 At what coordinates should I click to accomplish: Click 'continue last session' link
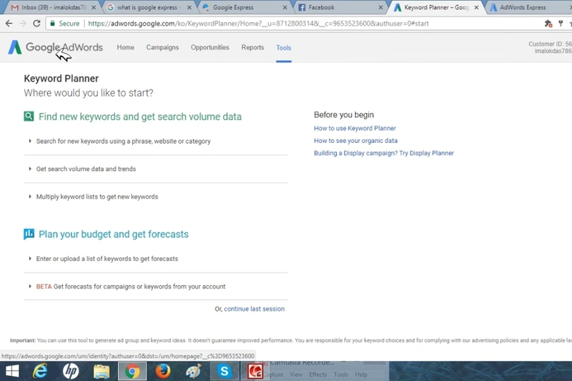(x=254, y=309)
